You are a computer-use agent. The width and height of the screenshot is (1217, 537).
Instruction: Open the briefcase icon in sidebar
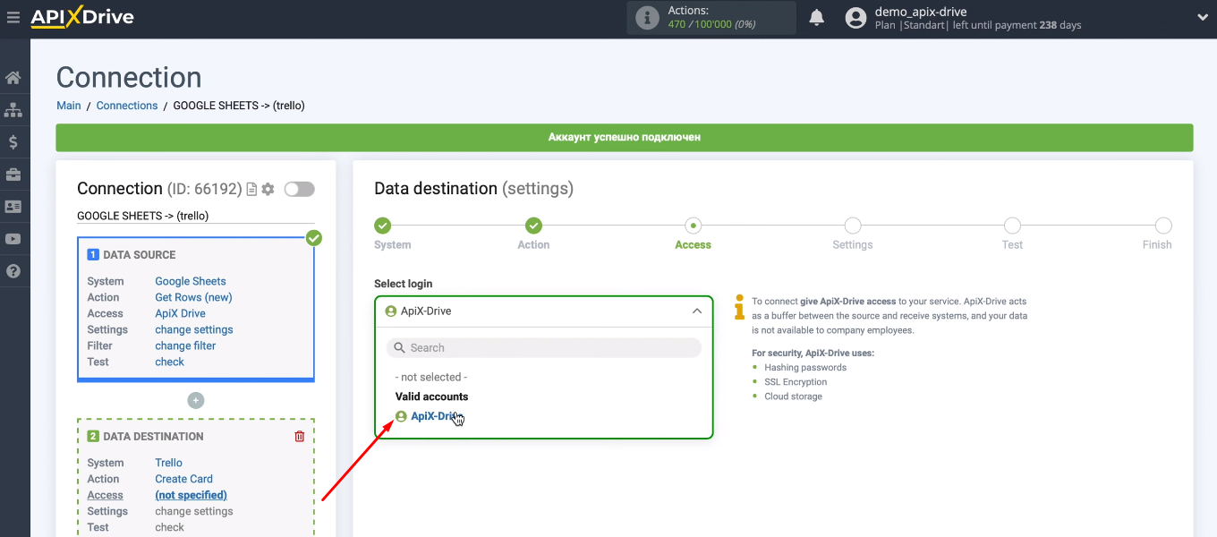pyautogui.click(x=13, y=175)
